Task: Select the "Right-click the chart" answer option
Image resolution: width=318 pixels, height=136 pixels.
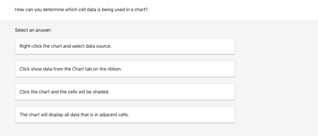Action: point(125,46)
